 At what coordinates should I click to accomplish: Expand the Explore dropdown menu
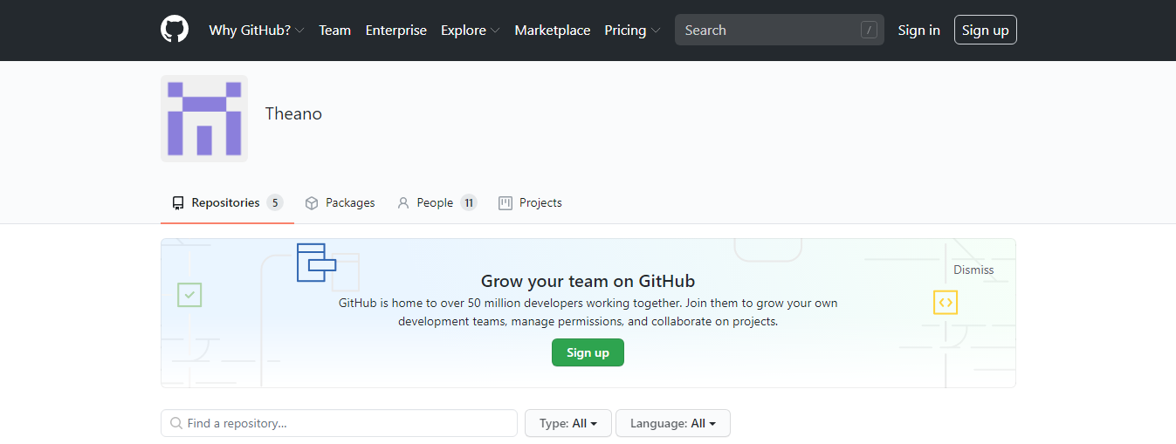point(470,31)
